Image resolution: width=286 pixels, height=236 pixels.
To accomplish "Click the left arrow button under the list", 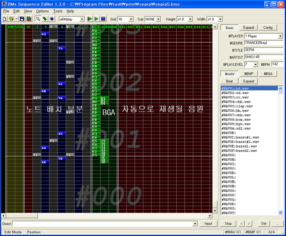I will pos(242,224).
